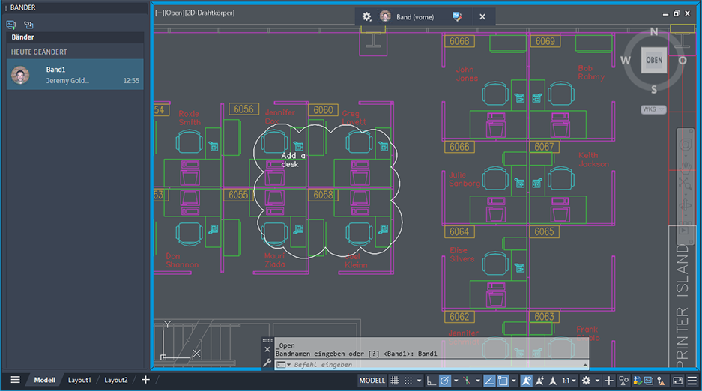This screenshot has height=391, width=702.
Task: Switch to the Layout2 tab
Action: (x=115, y=380)
